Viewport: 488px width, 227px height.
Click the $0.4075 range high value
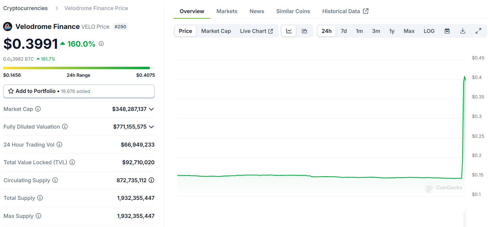[145, 75]
